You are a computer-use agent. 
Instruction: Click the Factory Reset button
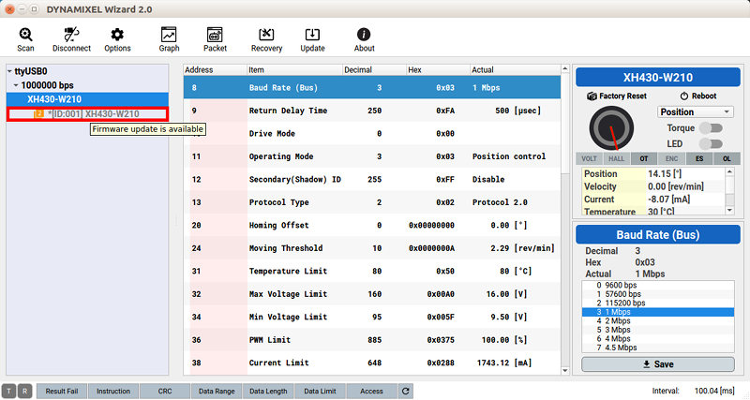point(617,96)
